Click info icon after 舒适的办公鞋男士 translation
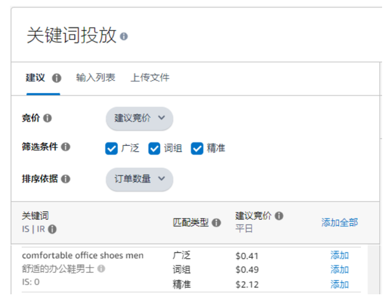392x300 pixels. click(101, 269)
